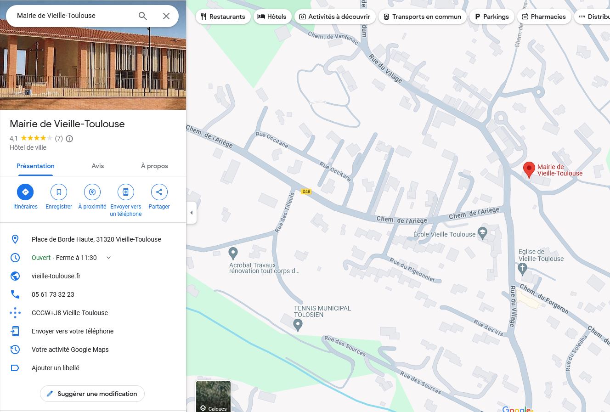Click phone number 05 61 73 32 23
Image resolution: width=610 pixels, height=412 pixels.
coord(53,294)
